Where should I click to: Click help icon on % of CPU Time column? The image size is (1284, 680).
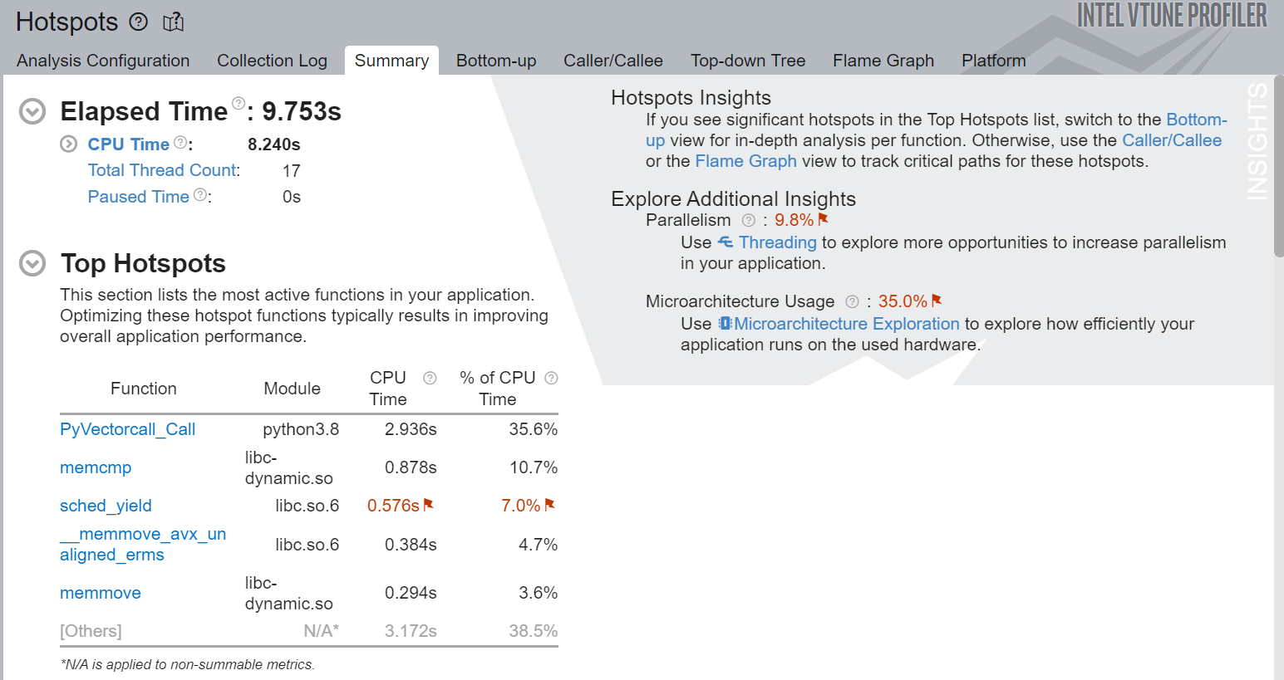(x=551, y=379)
